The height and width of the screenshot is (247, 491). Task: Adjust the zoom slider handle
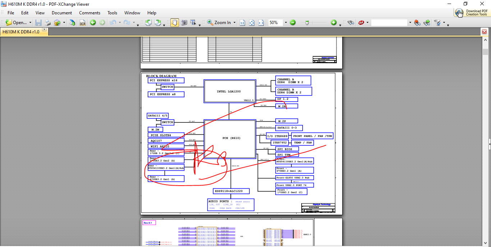[x=307, y=23]
